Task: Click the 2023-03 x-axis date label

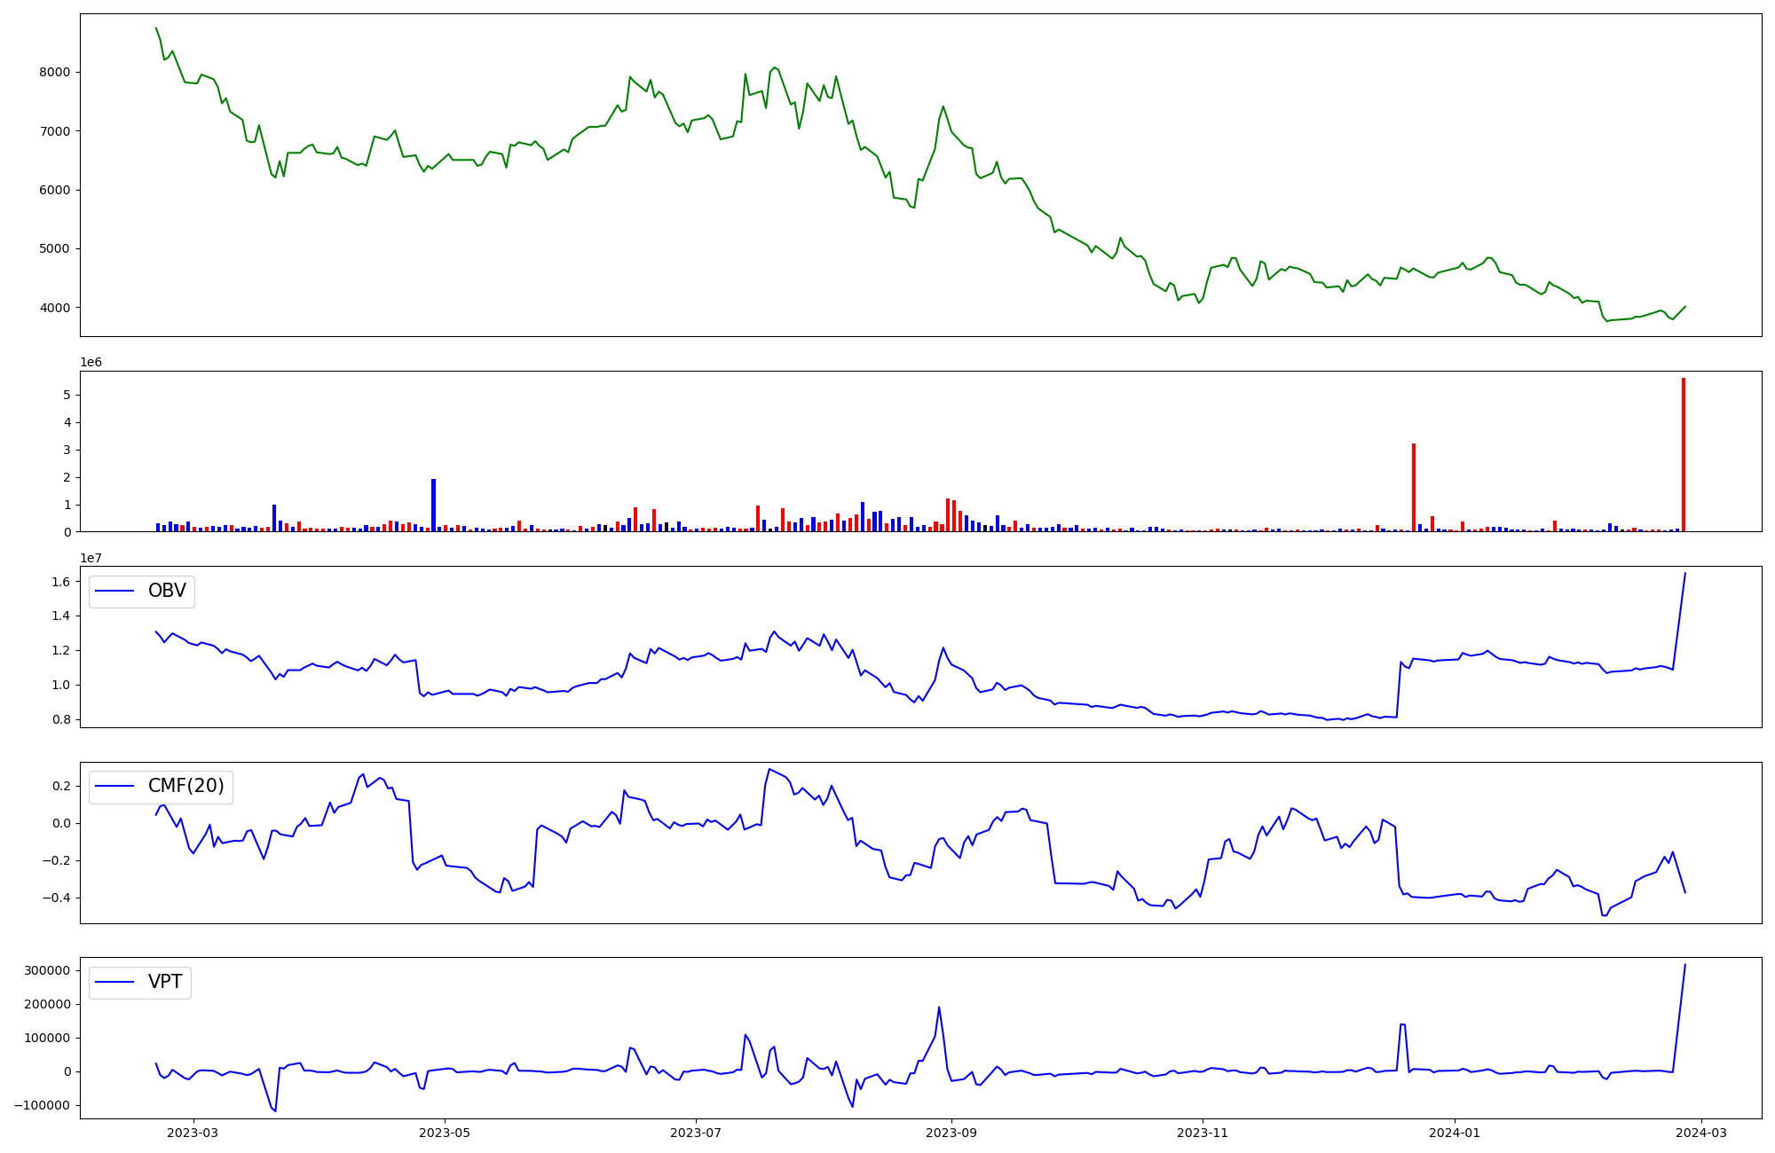Action: pos(193,1133)
